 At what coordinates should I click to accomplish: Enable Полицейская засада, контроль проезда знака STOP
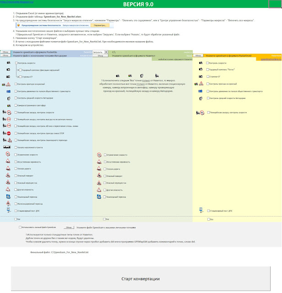click(x=16, y=133)
